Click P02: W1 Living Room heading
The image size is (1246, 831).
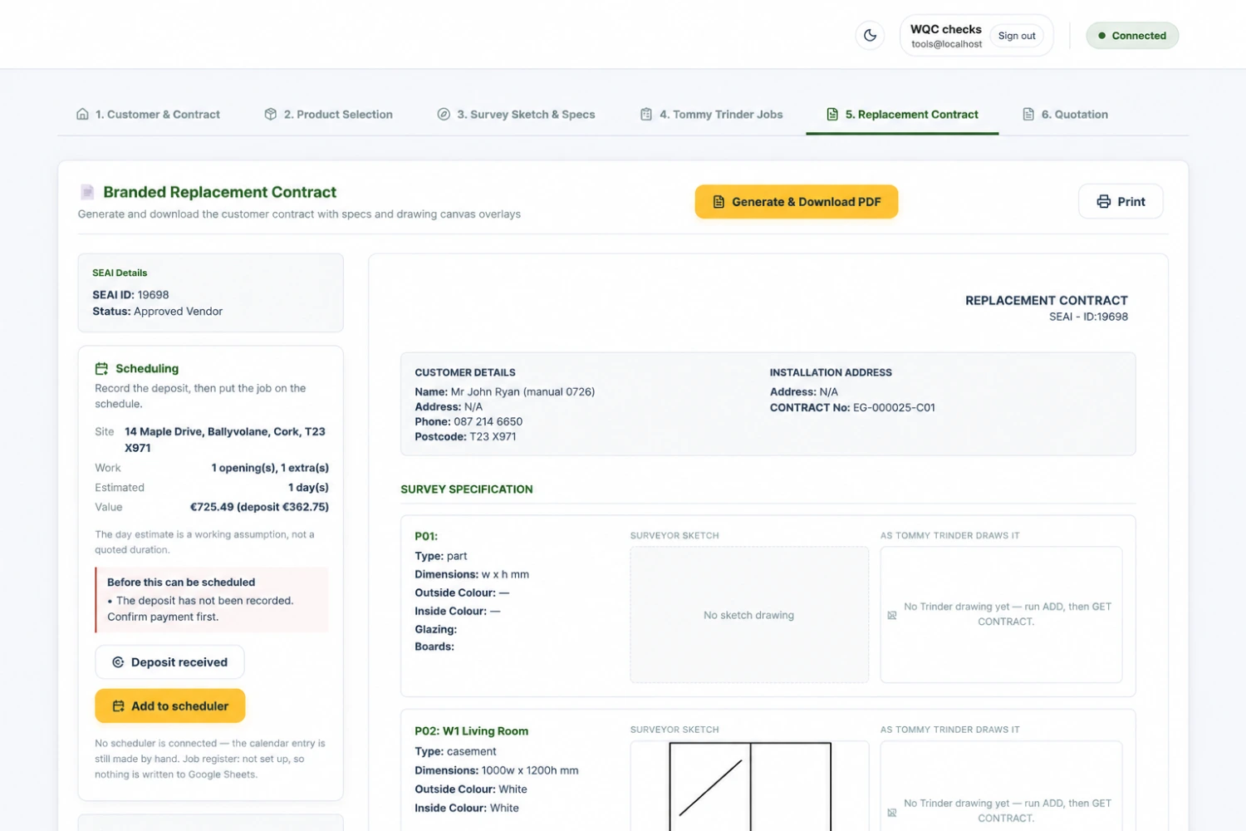472,731
